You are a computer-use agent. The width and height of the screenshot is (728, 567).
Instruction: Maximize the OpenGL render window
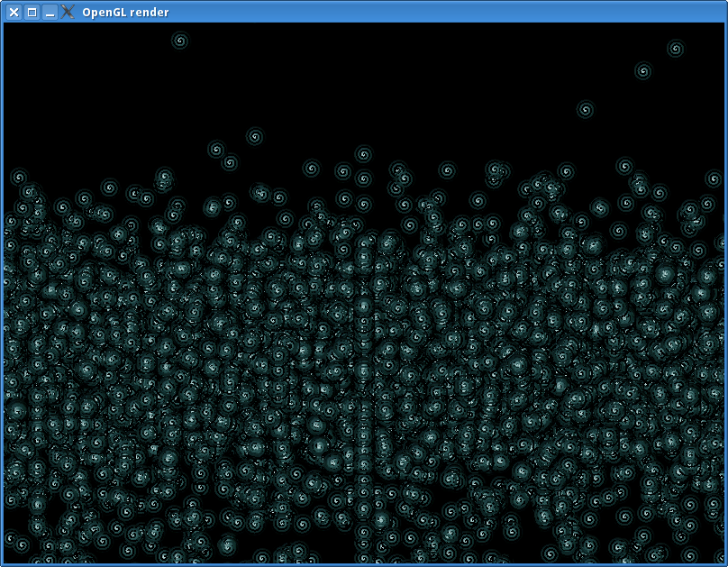click(32, 12)
